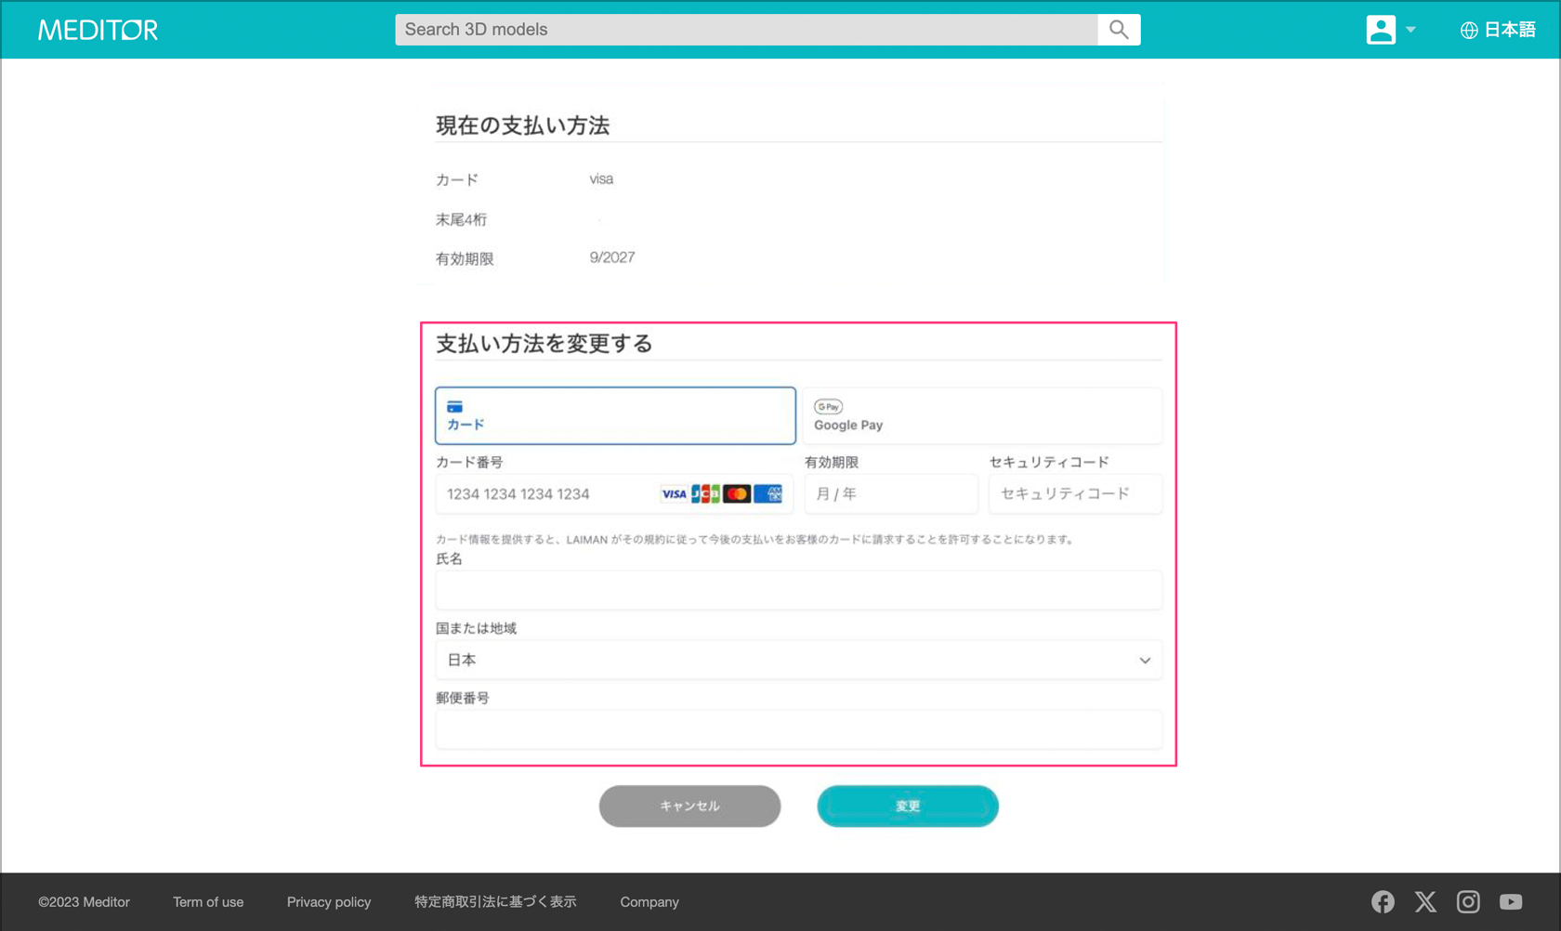Viewport: 1561px width, 931px height.
Task: Expand the account dropdown arrow
Action: (x=1410, y=30)
